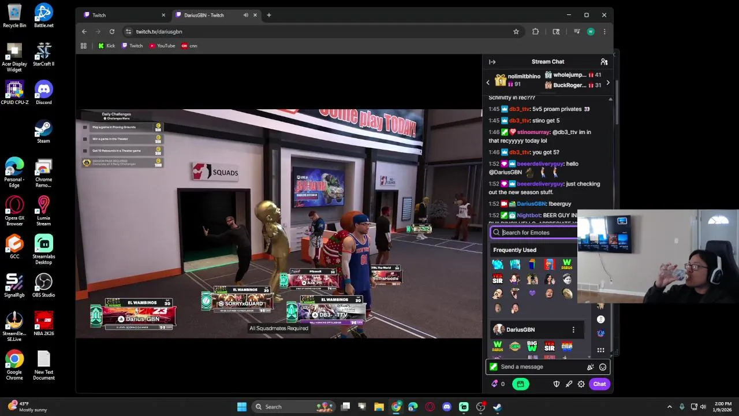Select the SignalRgb desktop icon
Image resolution: width=739 pixels, height=416 pixels.
point(14,285)
